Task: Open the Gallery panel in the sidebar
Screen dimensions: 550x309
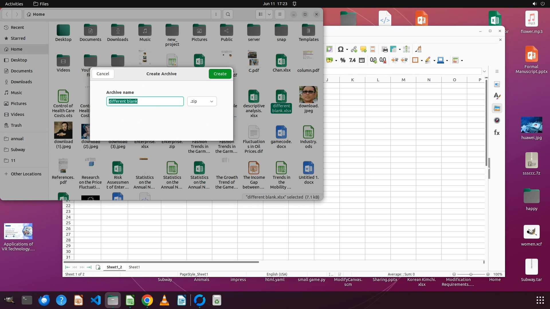Action: [x=497, y=108]
